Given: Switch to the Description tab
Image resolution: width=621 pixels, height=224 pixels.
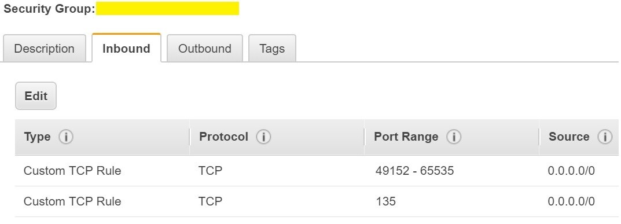Looking at the screenshot, I should click(45, 48).
